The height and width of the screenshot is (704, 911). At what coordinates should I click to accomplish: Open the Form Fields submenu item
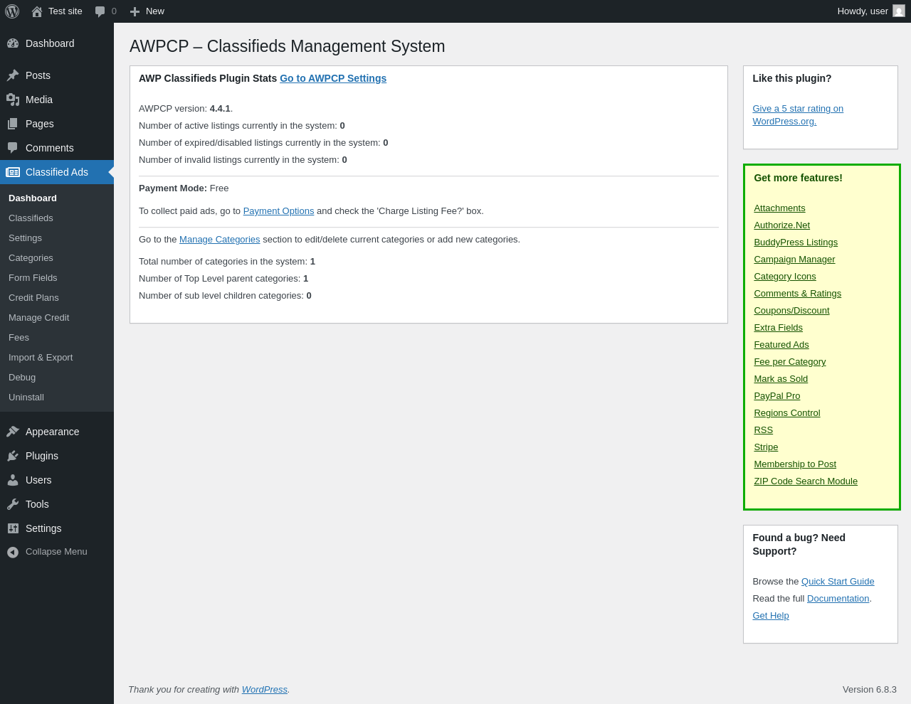[33, 278]
